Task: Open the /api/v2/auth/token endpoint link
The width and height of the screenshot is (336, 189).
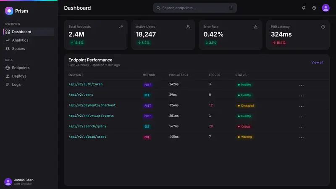Action: pyautogui.click(x=86, y=84)
